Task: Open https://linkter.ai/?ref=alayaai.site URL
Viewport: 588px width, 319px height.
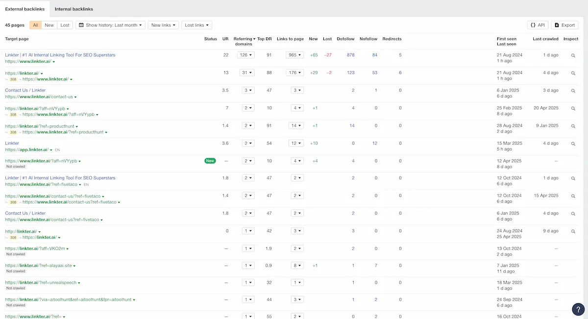Action: tap(39, 266)
